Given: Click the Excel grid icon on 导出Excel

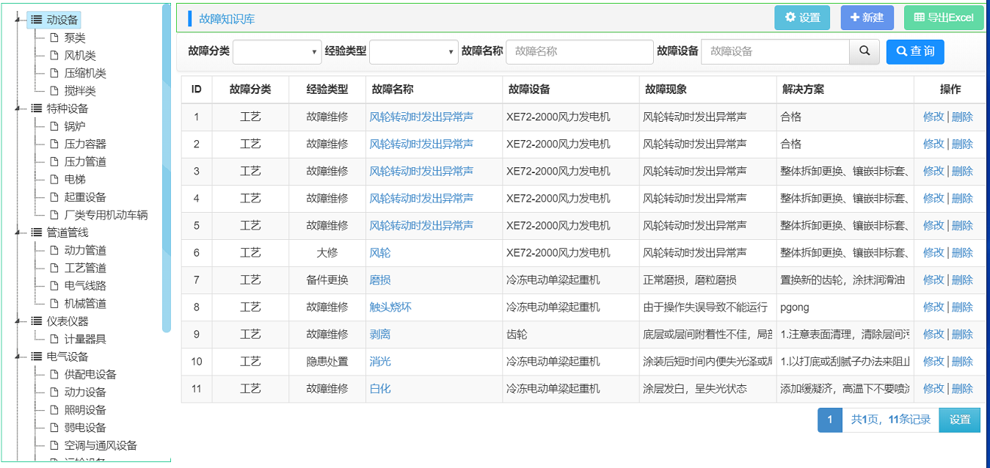Looking at the screenshot, I should [921, 17].
